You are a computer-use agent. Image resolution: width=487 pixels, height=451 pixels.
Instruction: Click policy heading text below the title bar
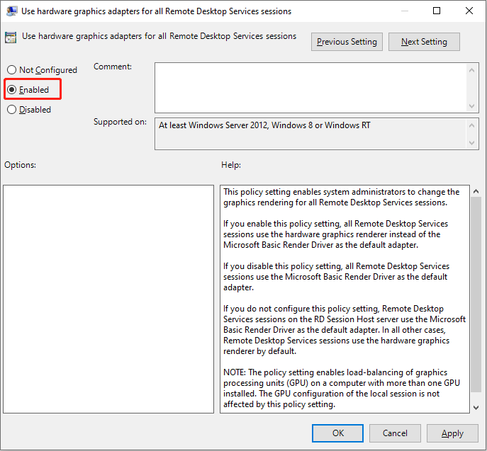159,36
